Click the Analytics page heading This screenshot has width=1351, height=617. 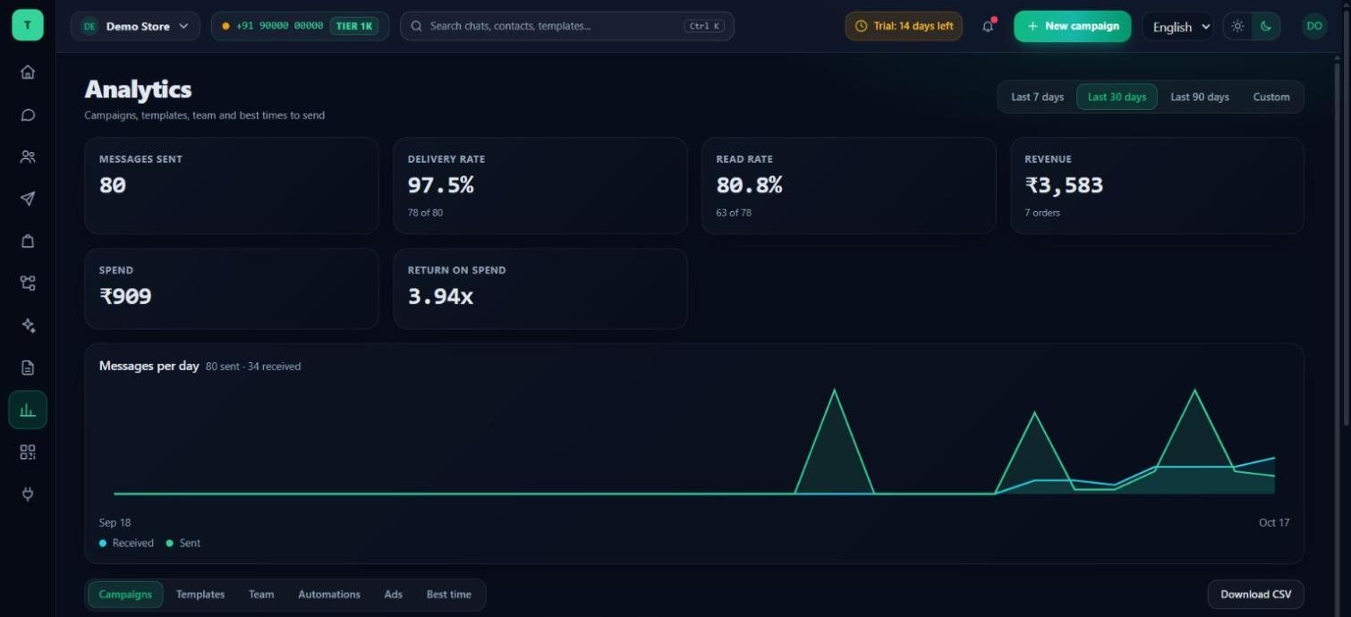(x=138, y=89)
